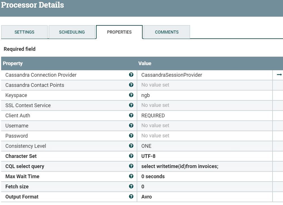Select the Client Auth property name
Screen dimensions: 283x205
(x=18, y=115)
